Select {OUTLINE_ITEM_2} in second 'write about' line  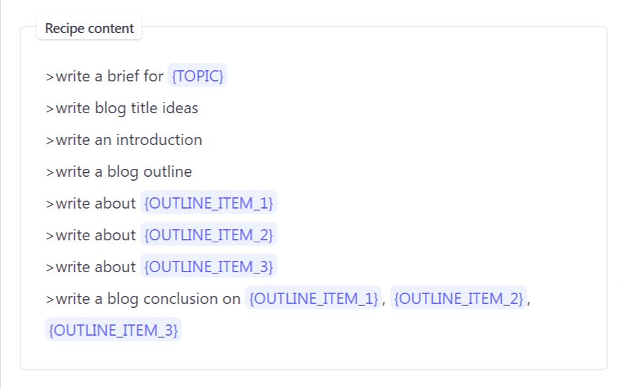[209, 234]
